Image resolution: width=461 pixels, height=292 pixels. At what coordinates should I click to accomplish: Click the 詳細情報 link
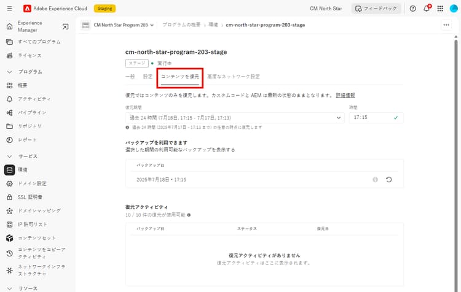tap(345, 95)
